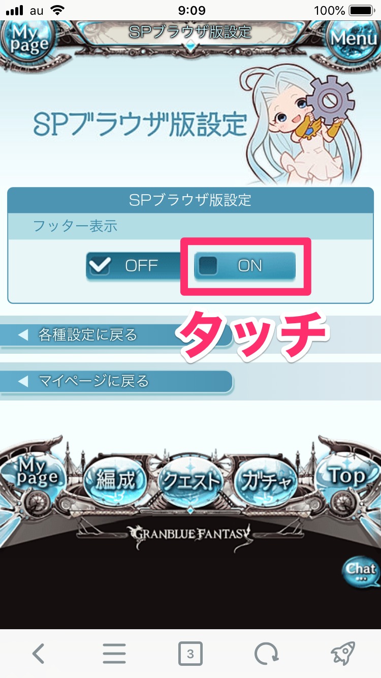
Task: Open the browser hamburger menu
Action: click(x=114, y=654)
